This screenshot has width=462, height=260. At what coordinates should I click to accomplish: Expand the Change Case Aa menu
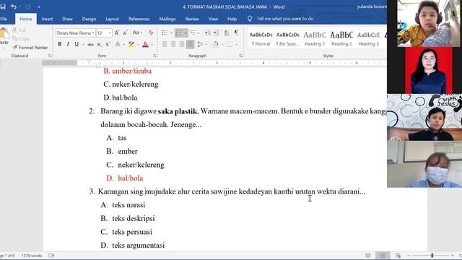[x=137, y=32]
